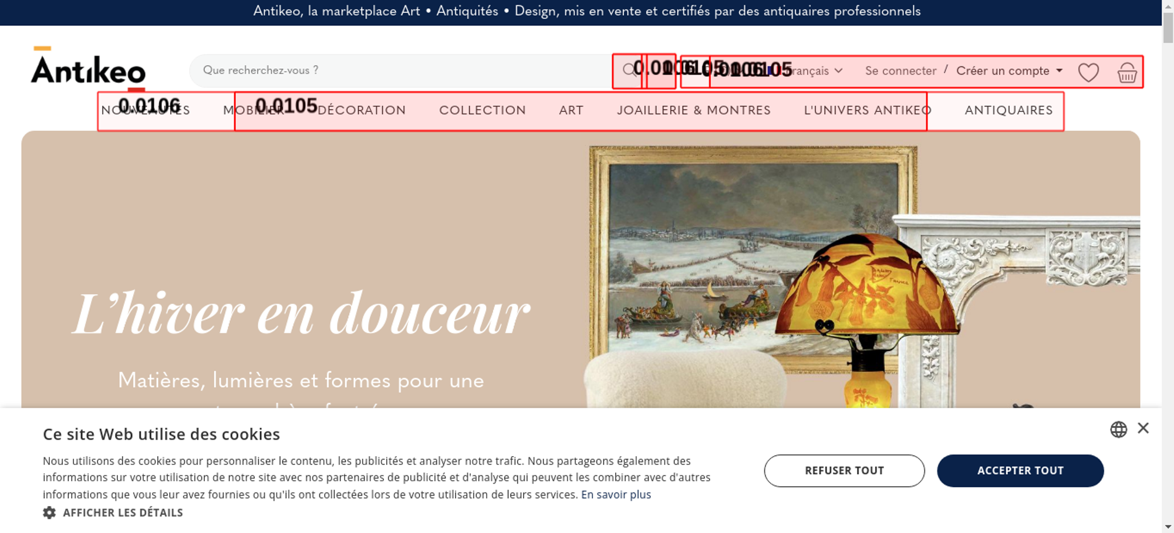Select the Joaillerie & Montres menu item
Image resolution: width=1174 pixels, height=533 pixels.
[694, 110]
